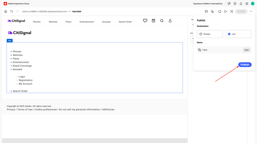The image size is (257, 143).
Task: Click the author URL in address bar
Action: pyautogui.click(x=45, y=11)
